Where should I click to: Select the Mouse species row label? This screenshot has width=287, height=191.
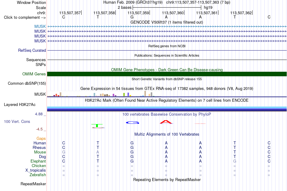40,152
